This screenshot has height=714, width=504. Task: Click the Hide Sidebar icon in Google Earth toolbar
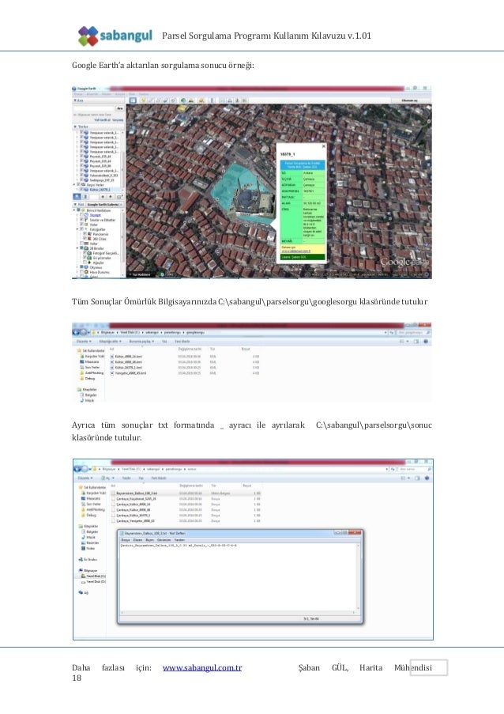133,100
